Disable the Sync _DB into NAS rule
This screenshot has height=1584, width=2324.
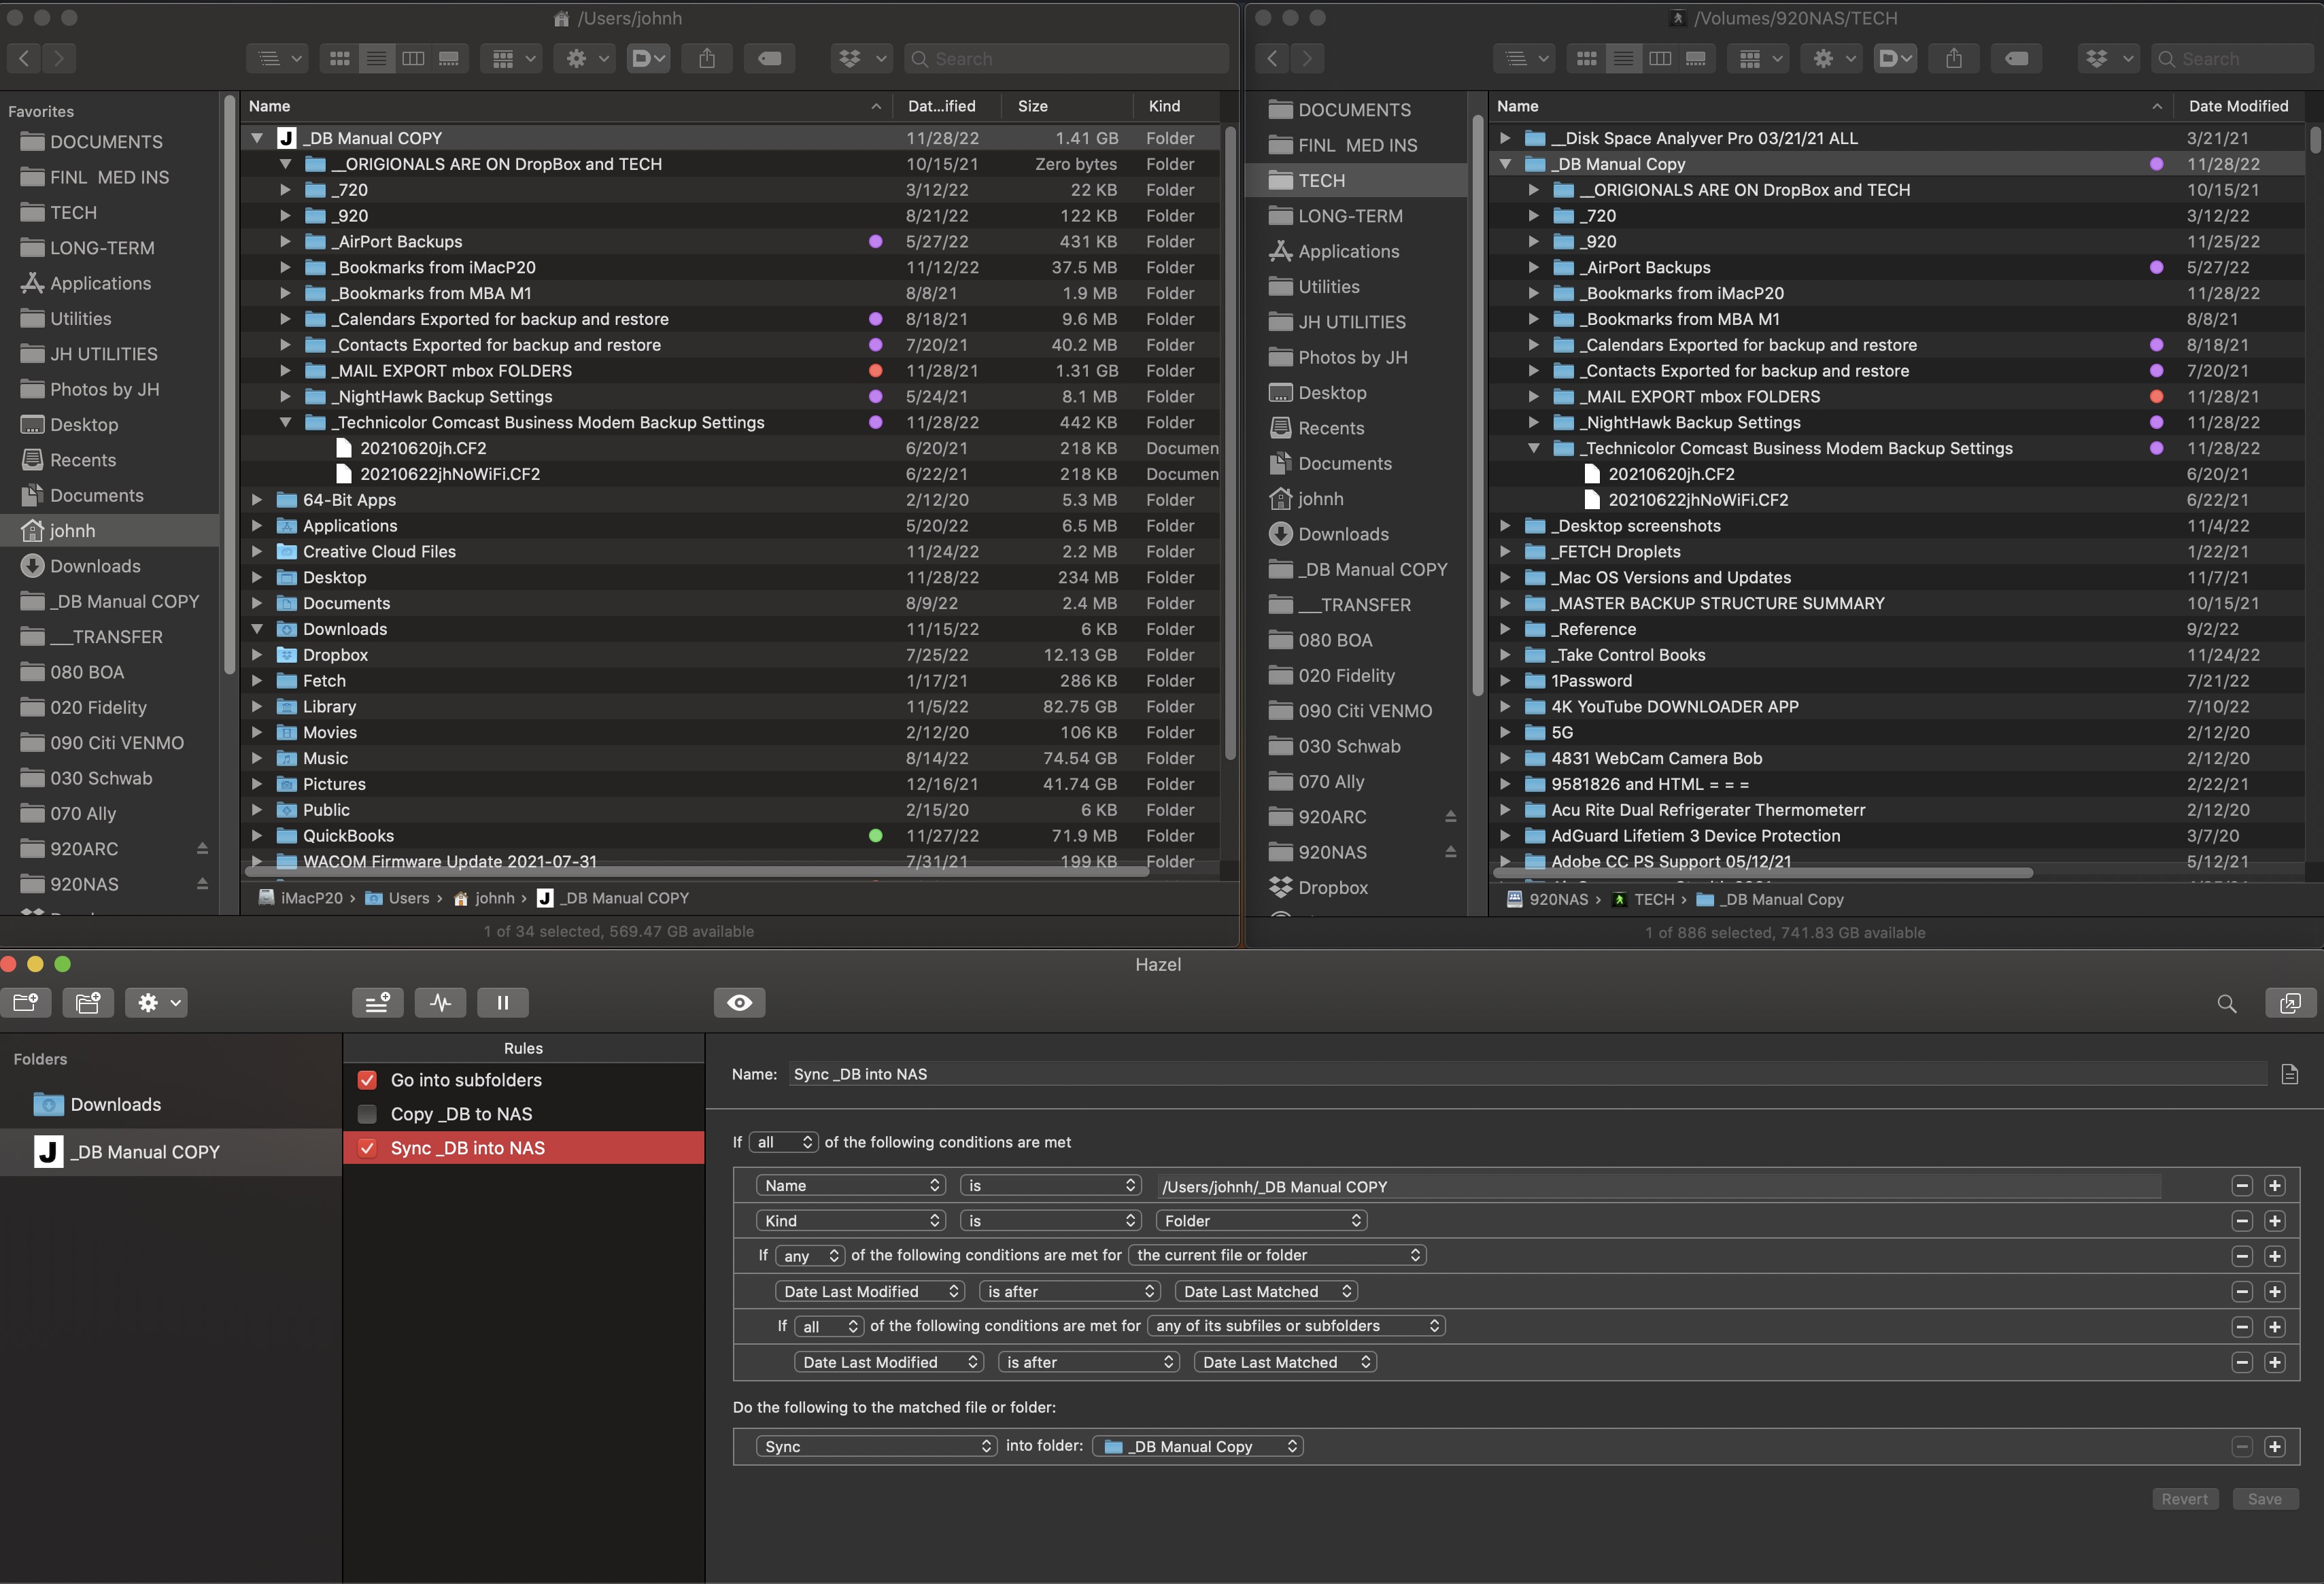[x=367, y=1148]
